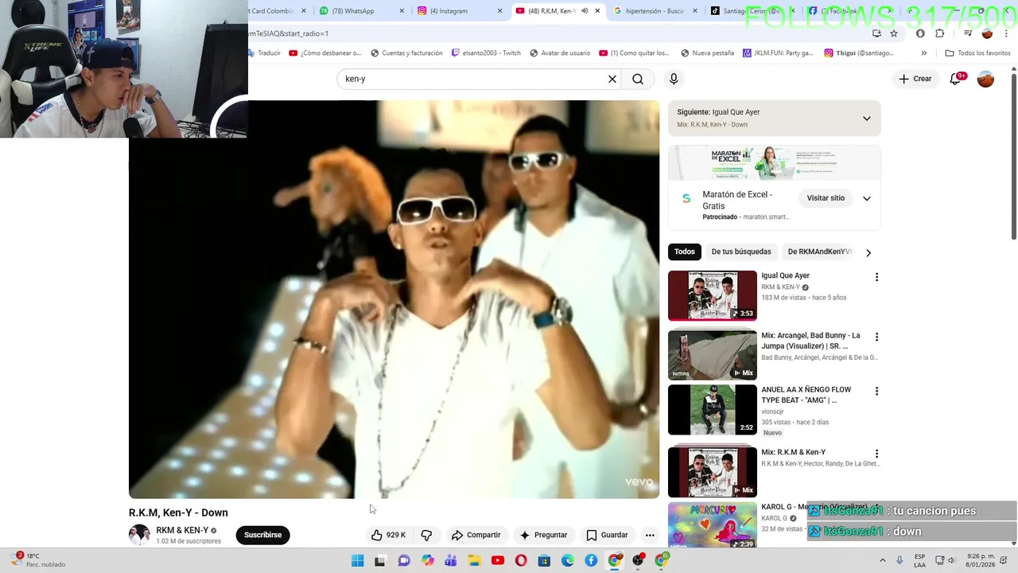Subscribe with Suscribirse button
1018x573 pixels.
click(x=262, y=535)
